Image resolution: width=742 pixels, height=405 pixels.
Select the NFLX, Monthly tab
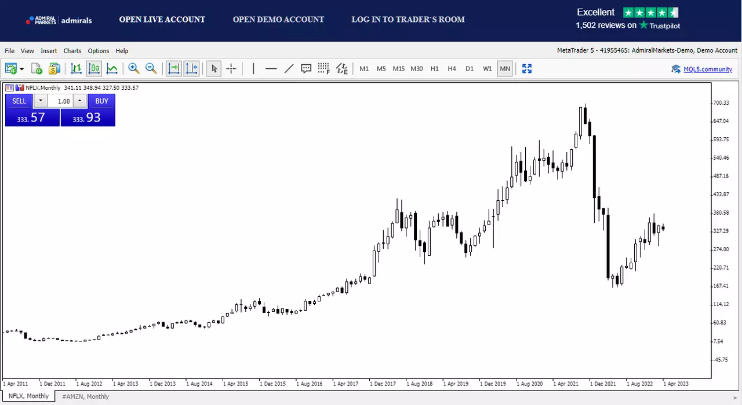click(x=28, y=396)
